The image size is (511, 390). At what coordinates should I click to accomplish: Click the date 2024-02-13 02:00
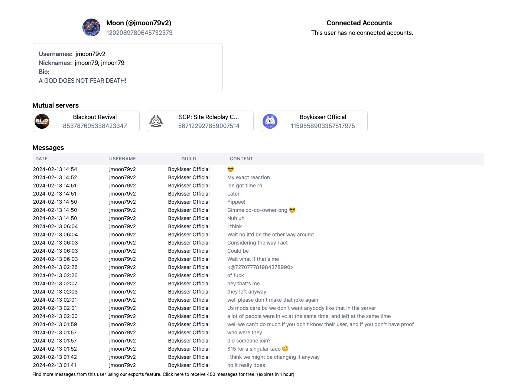55,316
